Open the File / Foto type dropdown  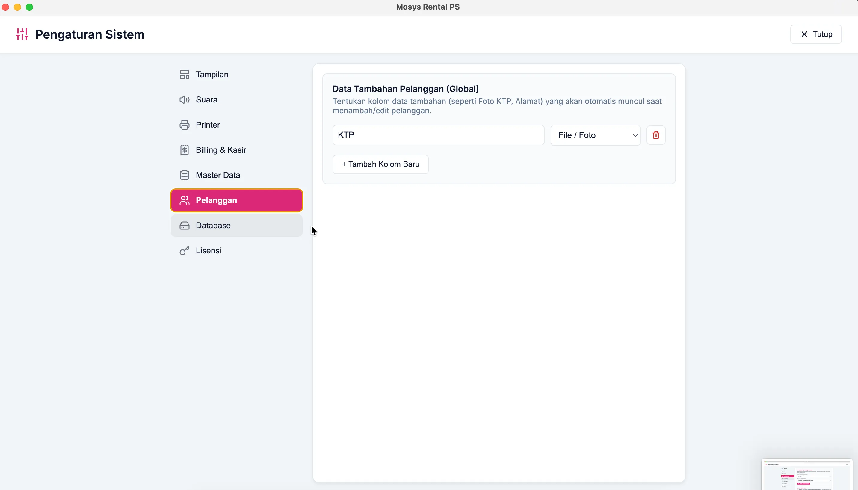click(x=595, y=135)
